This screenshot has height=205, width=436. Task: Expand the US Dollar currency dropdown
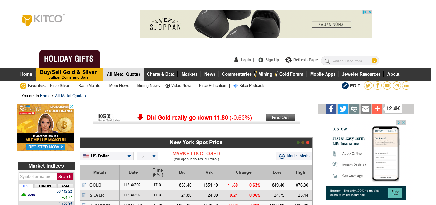click(x=129, y=156)
